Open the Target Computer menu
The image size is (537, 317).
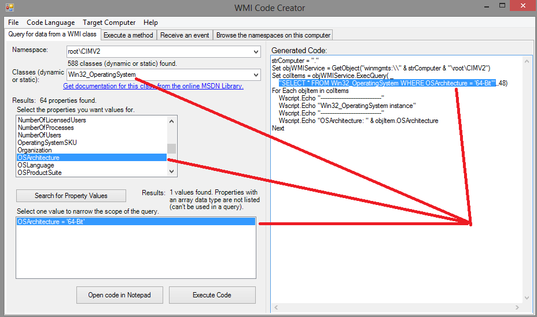coord(109,23)
